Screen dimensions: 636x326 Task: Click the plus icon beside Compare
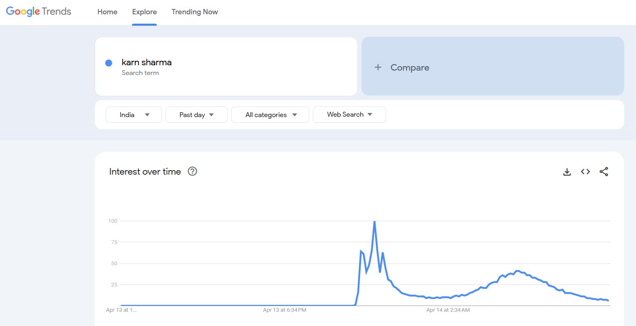pyautogui.click(x=378, y=67)
